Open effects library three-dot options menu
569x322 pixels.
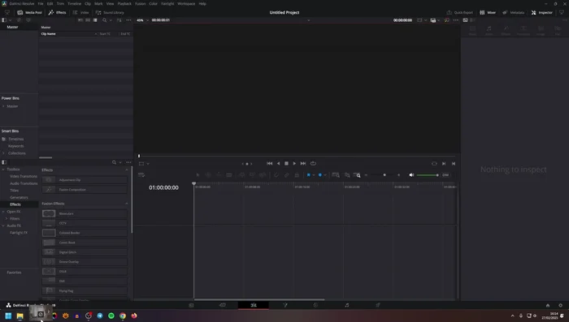click(x=128, y=162)
